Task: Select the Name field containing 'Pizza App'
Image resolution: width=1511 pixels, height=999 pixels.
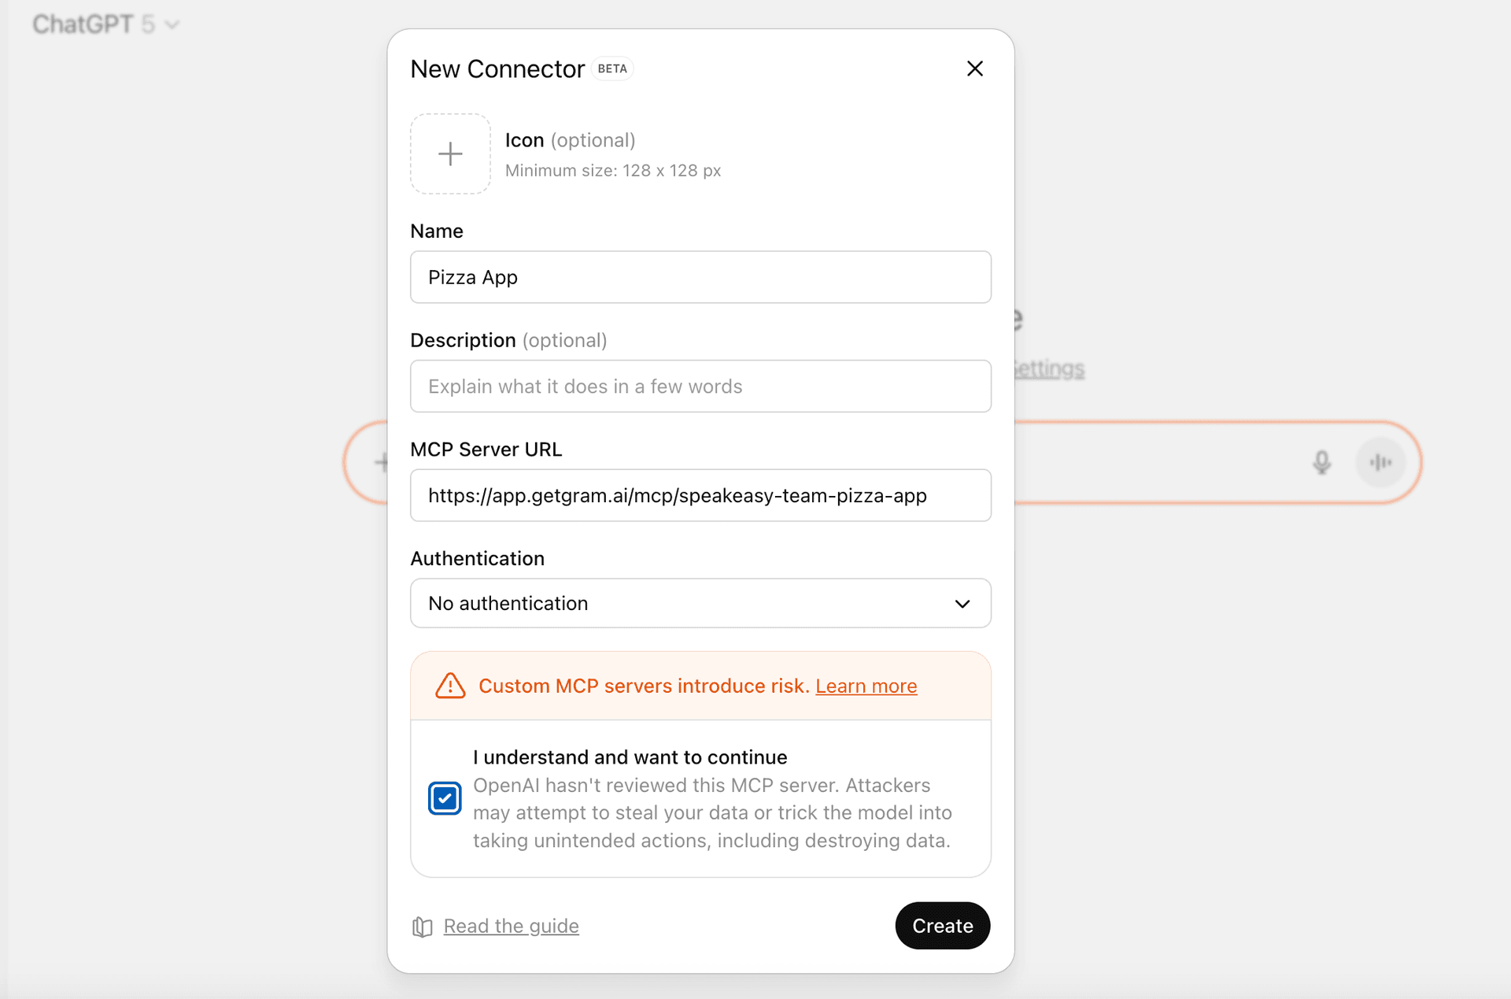Action: (x=700, y=277)
